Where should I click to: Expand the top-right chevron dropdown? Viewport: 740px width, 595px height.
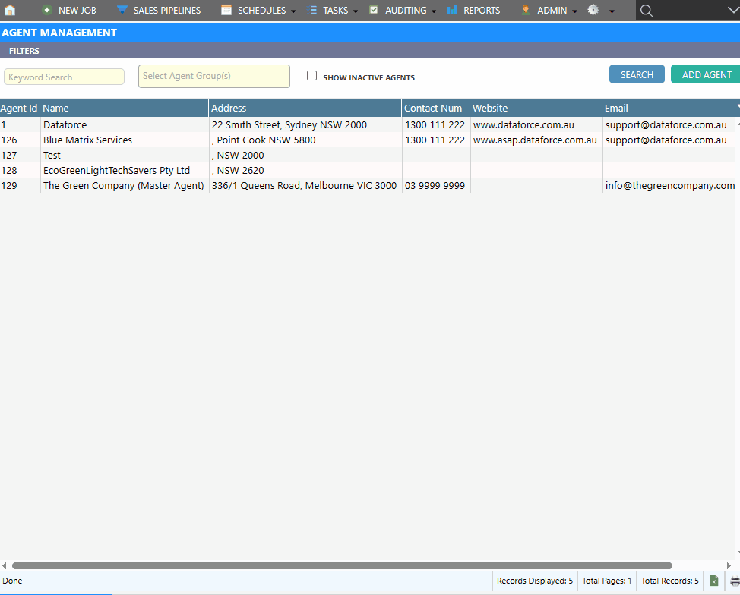point(732,11)
